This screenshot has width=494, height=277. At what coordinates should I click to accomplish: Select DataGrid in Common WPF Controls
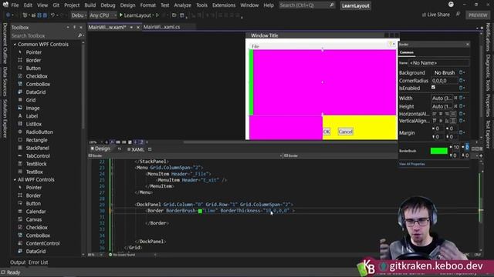(36, 92)
